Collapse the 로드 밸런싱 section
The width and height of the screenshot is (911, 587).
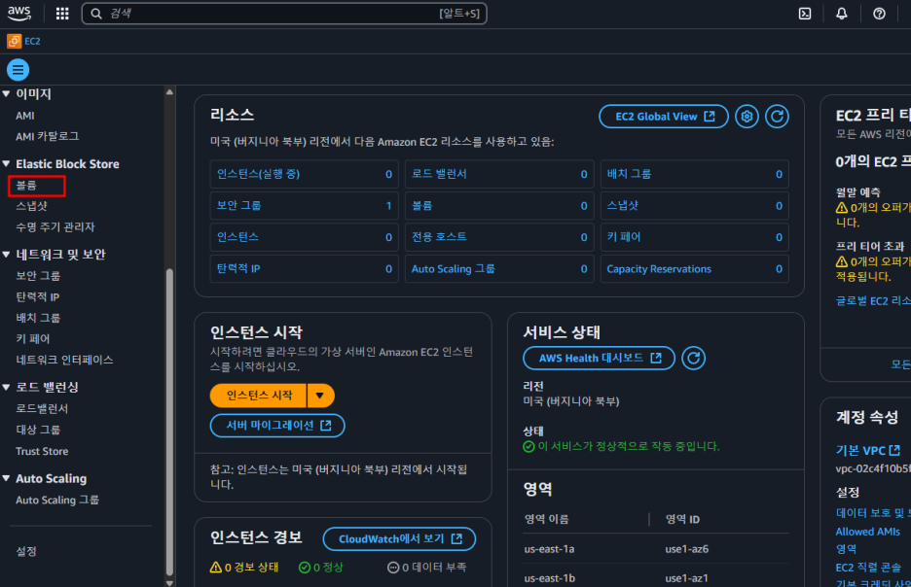(7, 387)
